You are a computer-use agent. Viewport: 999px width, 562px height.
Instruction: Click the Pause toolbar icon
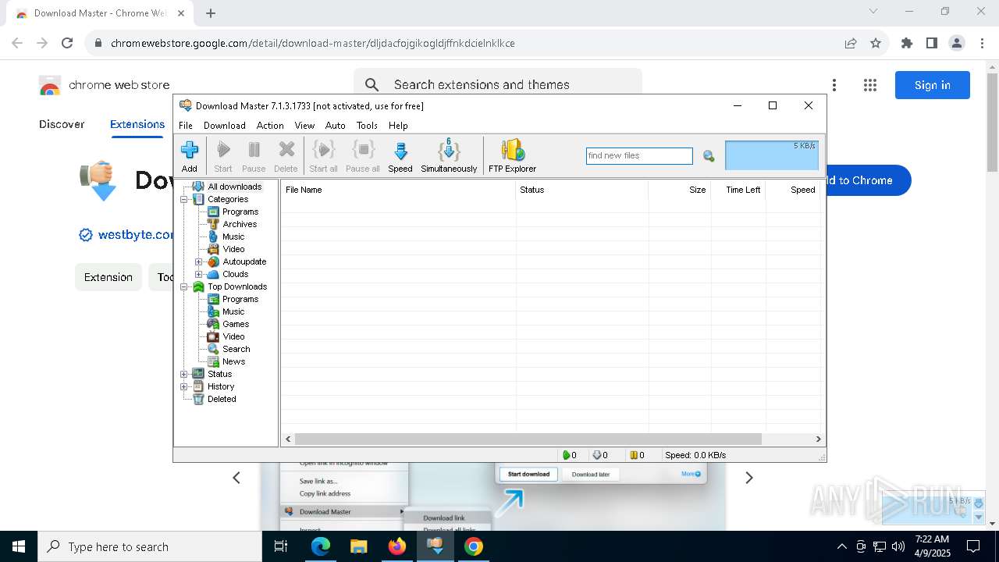(x=254, y=155)
